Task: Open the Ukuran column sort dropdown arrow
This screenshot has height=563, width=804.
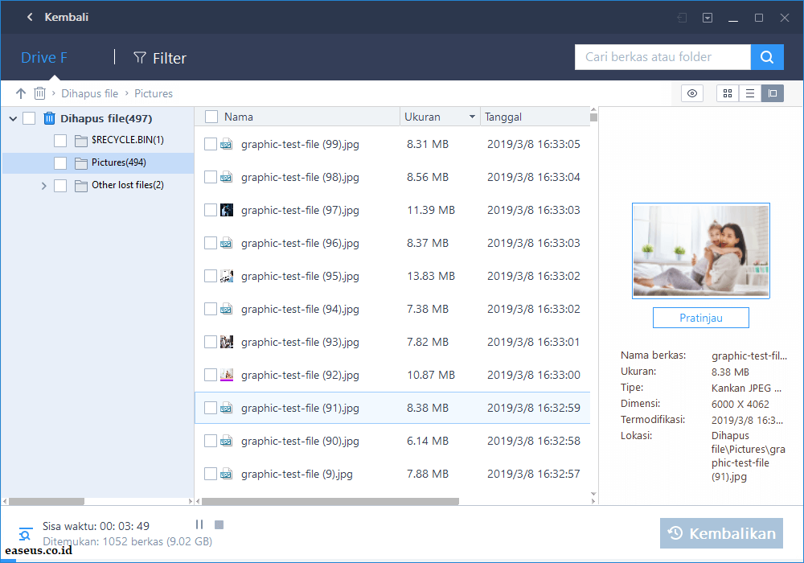Action: [472, 117]
